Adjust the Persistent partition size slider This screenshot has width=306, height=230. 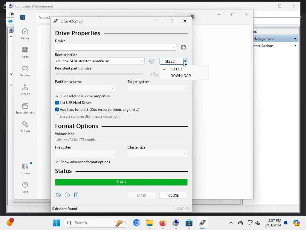100,74
